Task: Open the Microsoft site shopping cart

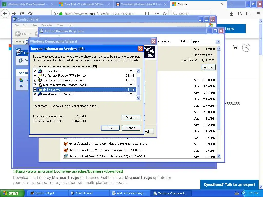Action: tap(236, 47)
